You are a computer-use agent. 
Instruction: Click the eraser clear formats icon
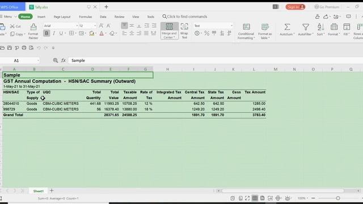[x=112, y=33]
